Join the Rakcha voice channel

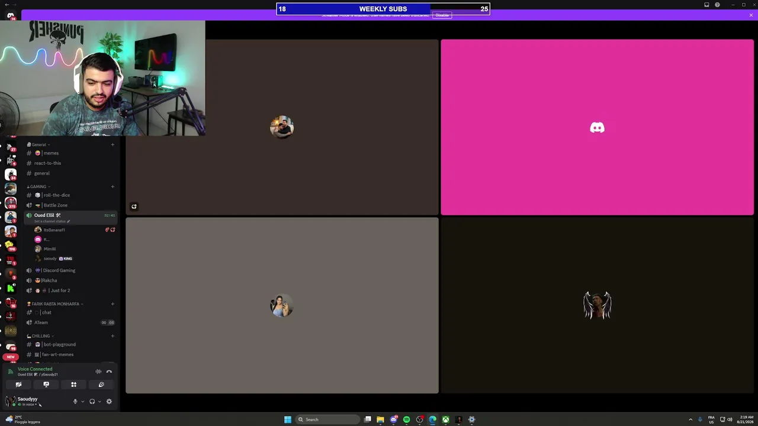(x=71, y=280)
